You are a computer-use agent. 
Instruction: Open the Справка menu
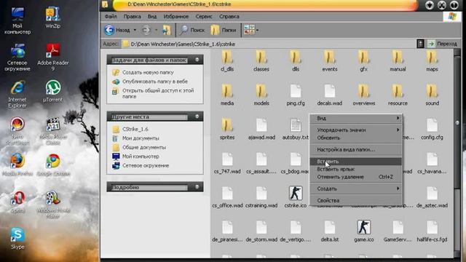click(229, 16)
